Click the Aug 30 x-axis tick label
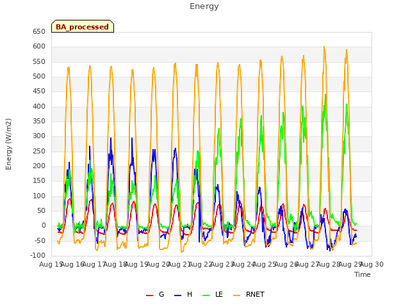The image size is (410, 307). (372, 264)
